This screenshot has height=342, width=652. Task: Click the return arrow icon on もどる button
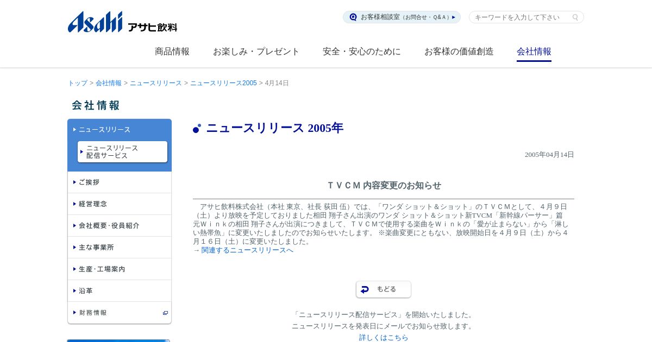click(x=365, y=289)
